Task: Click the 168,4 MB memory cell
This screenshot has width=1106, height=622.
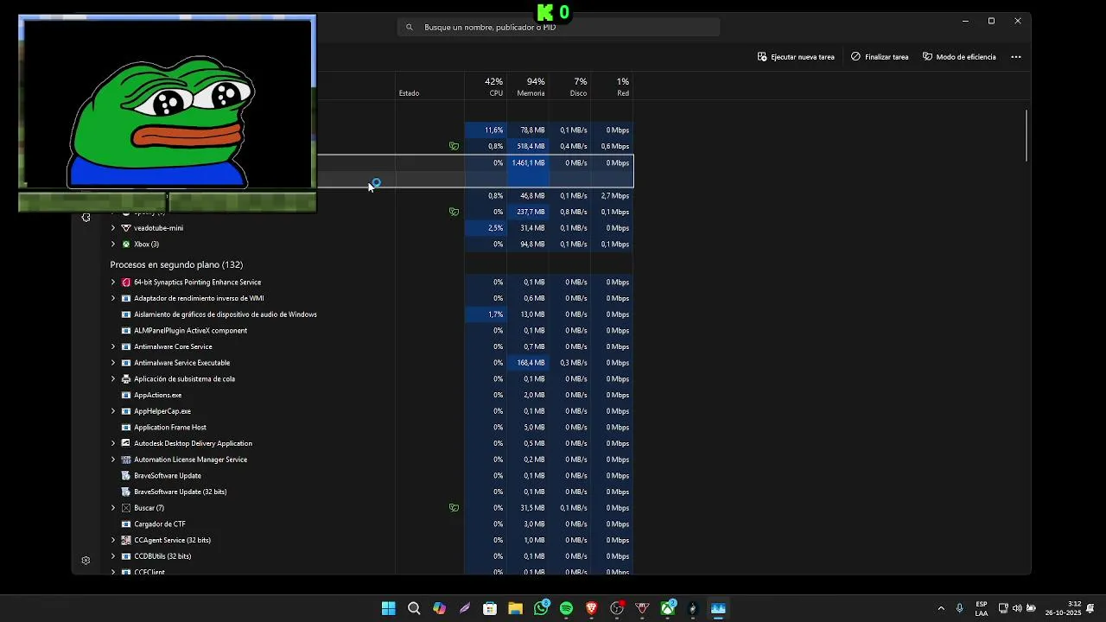Action: 528,363
